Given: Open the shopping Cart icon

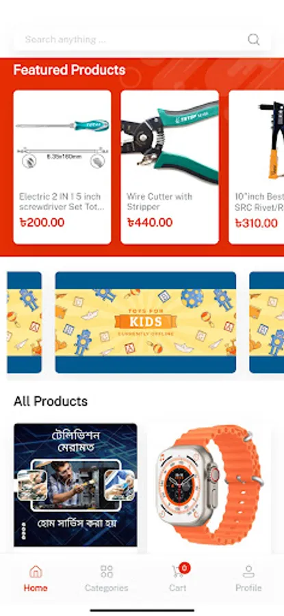Looking at the screenshot, I should pyautogui.click(x=177, y=572).
